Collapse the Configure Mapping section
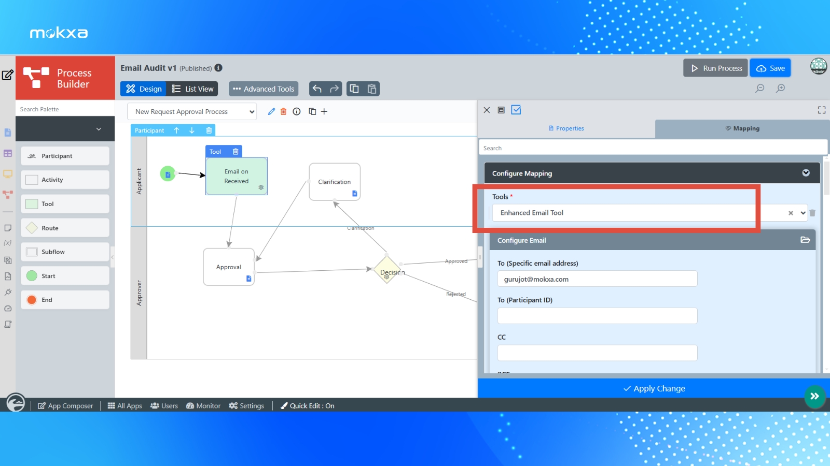The width and height of the screenshot is (830, 466). [x=806, y=173]
